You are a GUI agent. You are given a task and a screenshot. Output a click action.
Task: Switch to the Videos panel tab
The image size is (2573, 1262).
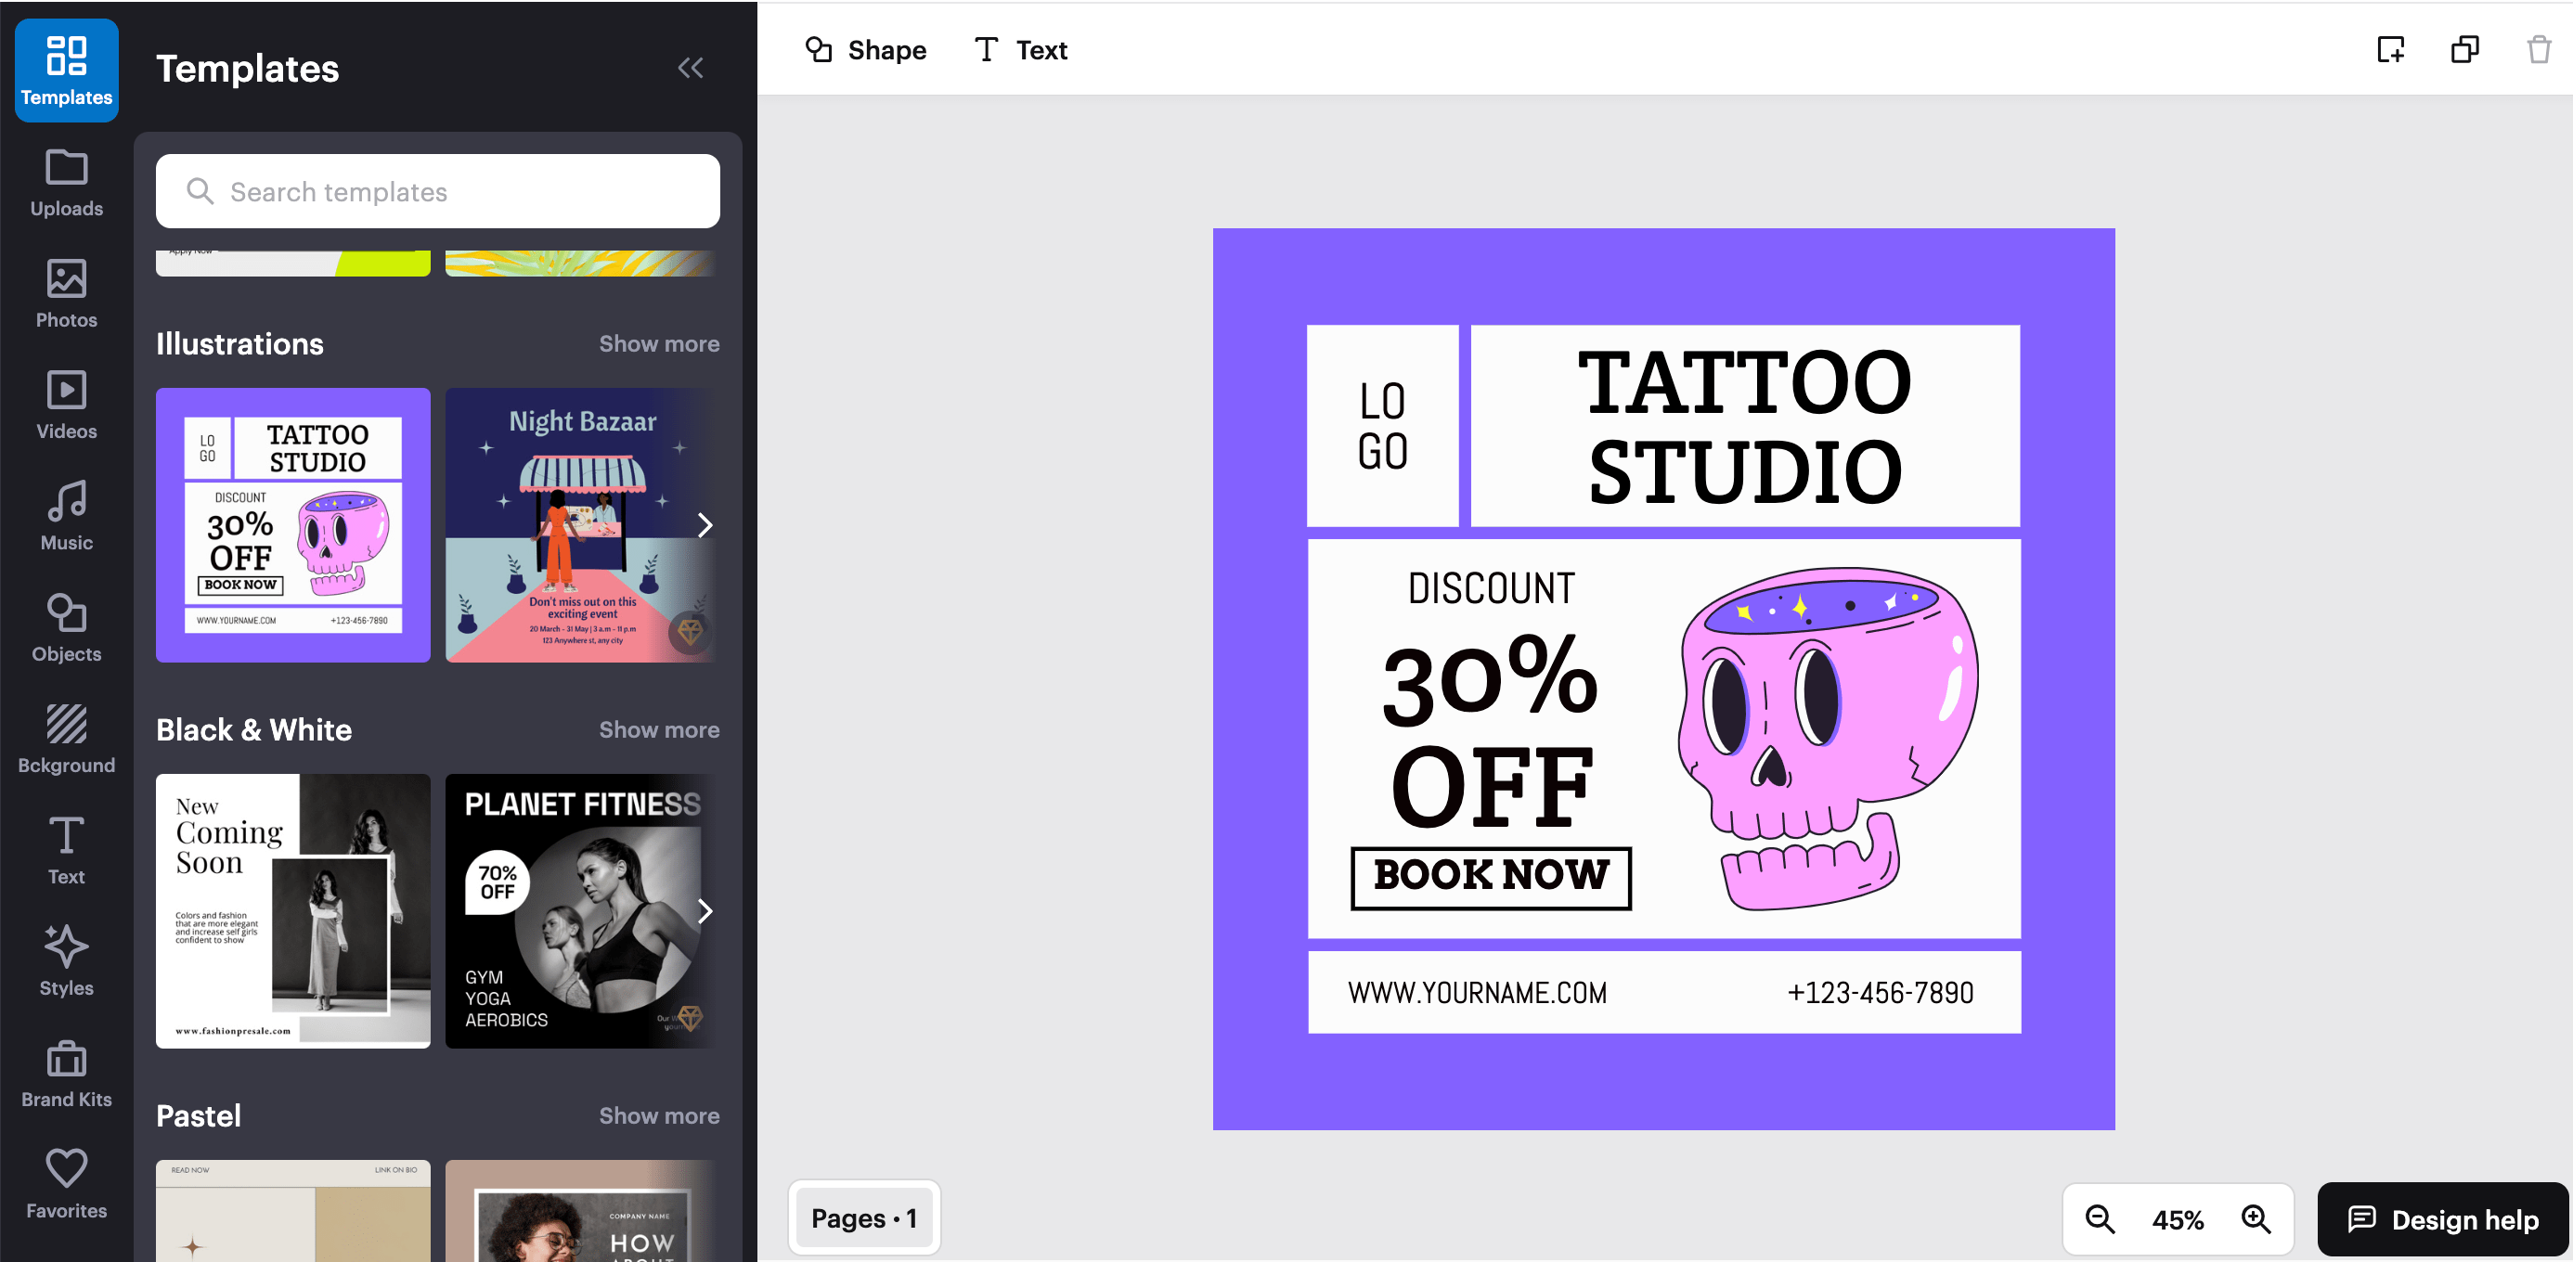[66, 404]
